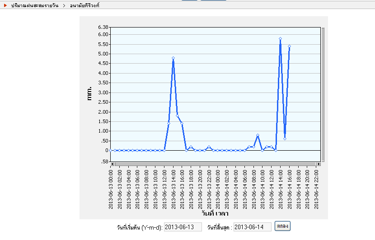
Task: Select the 4.8 mm peak data point
Action: pyautogui.click(x=173, y=58)
